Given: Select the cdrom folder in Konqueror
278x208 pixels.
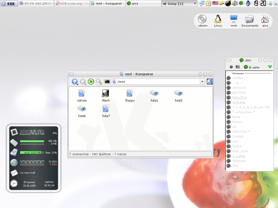Looking at the screenshot, I should (x=82, y=96).
